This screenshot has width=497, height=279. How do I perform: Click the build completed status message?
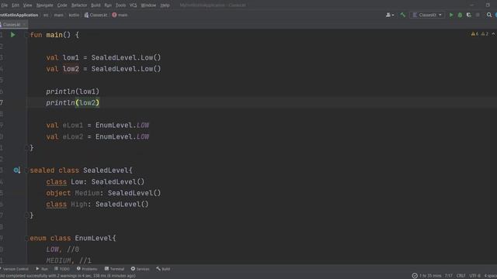click(68, 276)
